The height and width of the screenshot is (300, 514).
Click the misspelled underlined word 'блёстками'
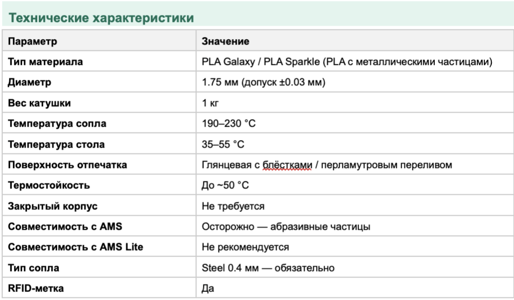(287, 165)
